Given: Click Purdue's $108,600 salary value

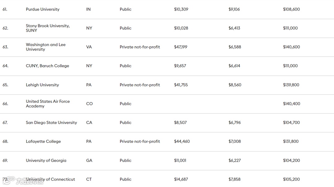Looking at the screenshot, I should pos(291,9).
